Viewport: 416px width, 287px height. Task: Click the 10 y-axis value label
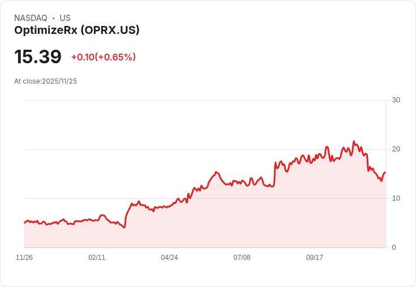point(396,198)
